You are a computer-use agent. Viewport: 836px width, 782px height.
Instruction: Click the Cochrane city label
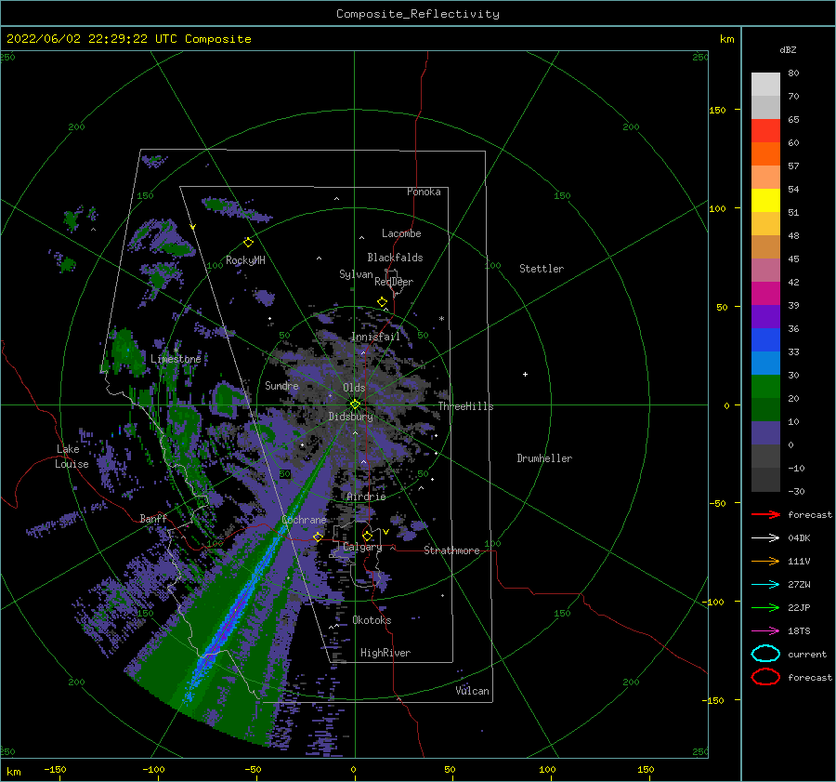tap(304, 520)
